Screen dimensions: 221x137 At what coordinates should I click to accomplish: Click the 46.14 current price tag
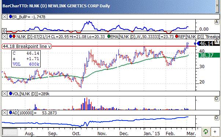click(x=208, y=44)
